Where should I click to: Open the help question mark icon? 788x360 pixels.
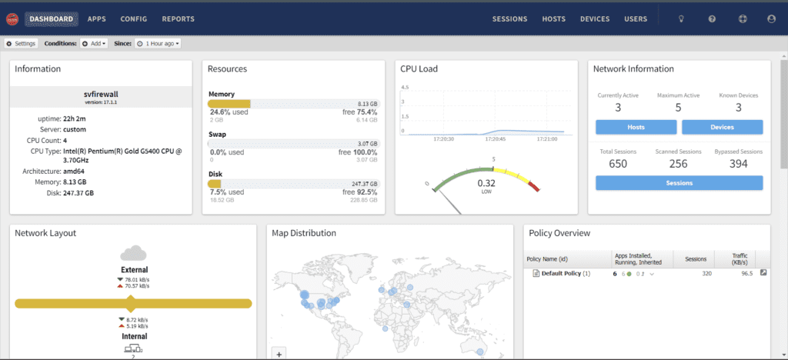pyautogui.click(x=712, y=19)
